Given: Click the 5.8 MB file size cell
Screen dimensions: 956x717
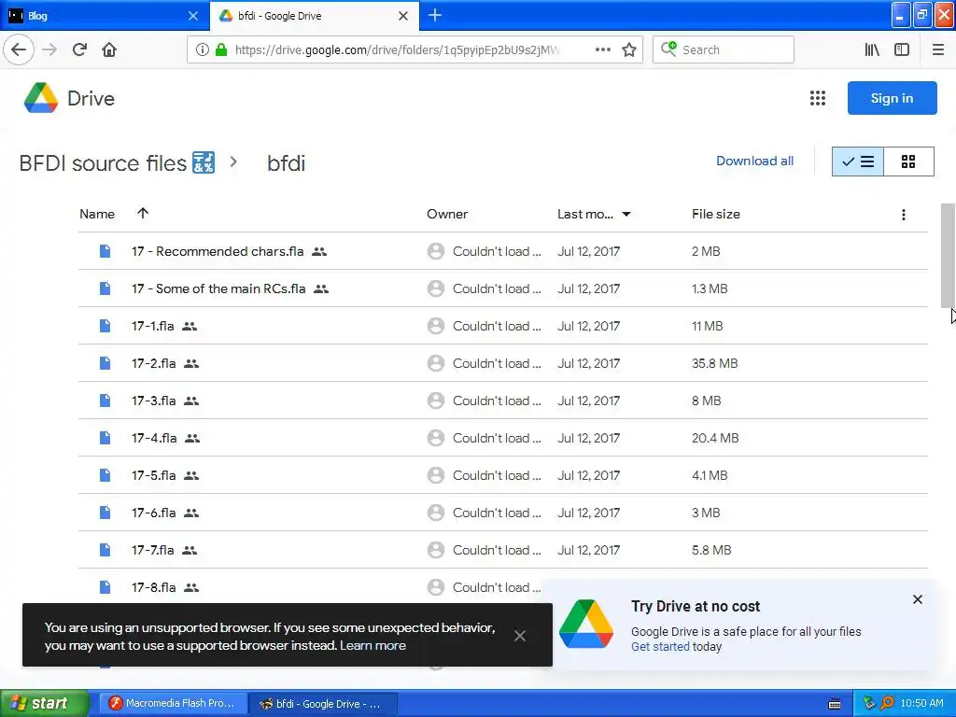Looking at the screenshot, I should [x=711, y=550].
